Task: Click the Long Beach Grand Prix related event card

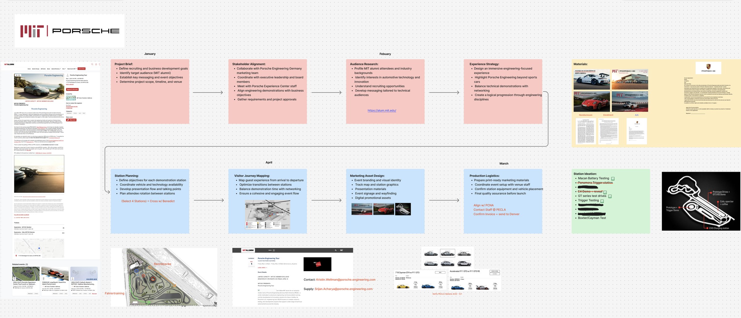Action: [x=55, y=281]
